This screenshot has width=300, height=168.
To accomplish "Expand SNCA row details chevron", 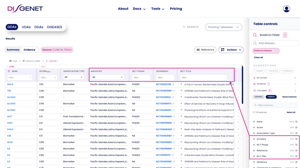I will (x=238, y=84).
